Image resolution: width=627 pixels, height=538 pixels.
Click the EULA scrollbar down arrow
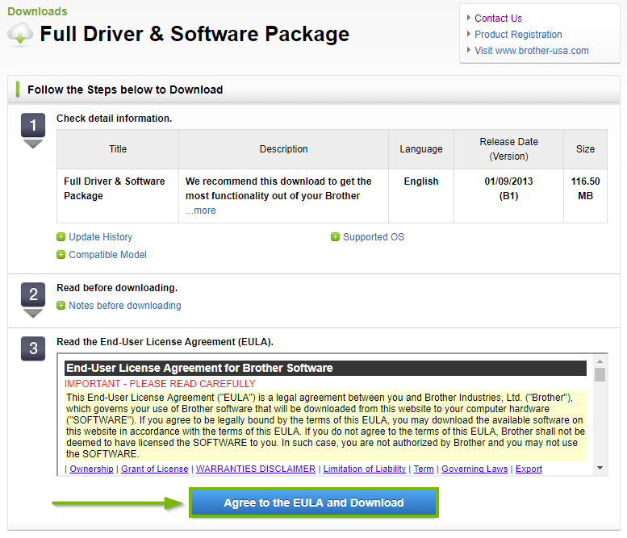(x=600, y=468)
